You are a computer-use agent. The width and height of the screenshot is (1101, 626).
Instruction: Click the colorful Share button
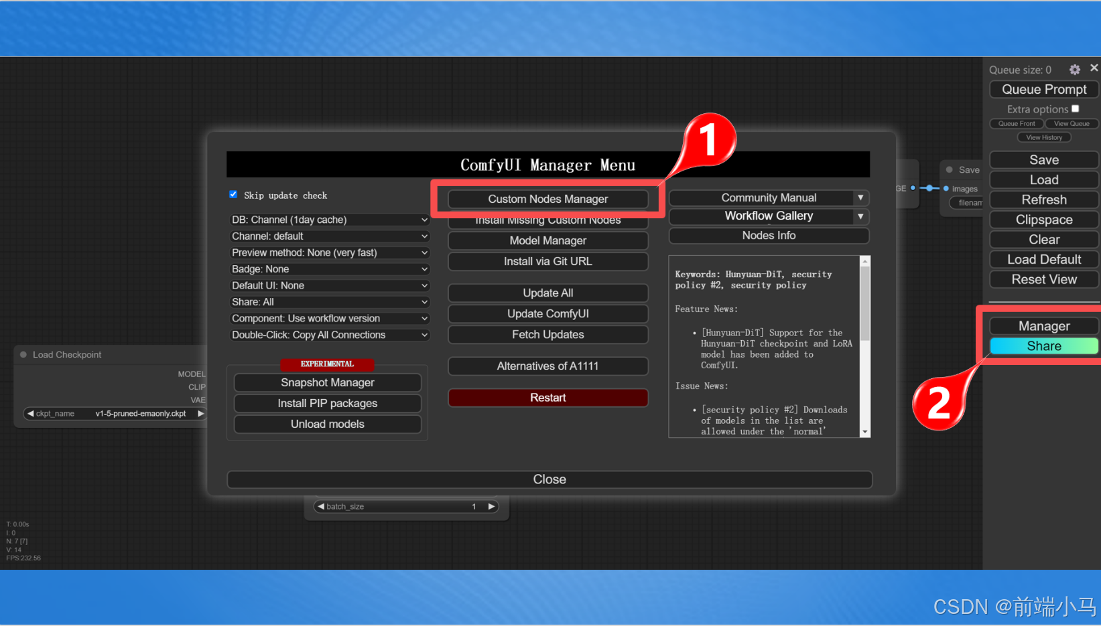tap(1043, 346)
